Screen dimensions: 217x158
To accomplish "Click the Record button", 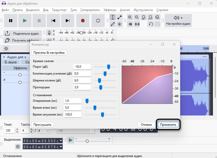I will point(83,21).
